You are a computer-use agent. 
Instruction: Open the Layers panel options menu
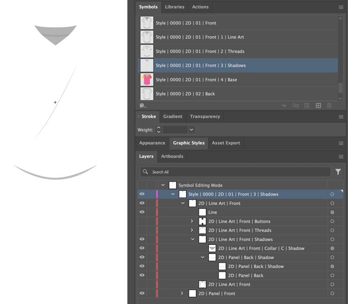[x=341, y=157]
